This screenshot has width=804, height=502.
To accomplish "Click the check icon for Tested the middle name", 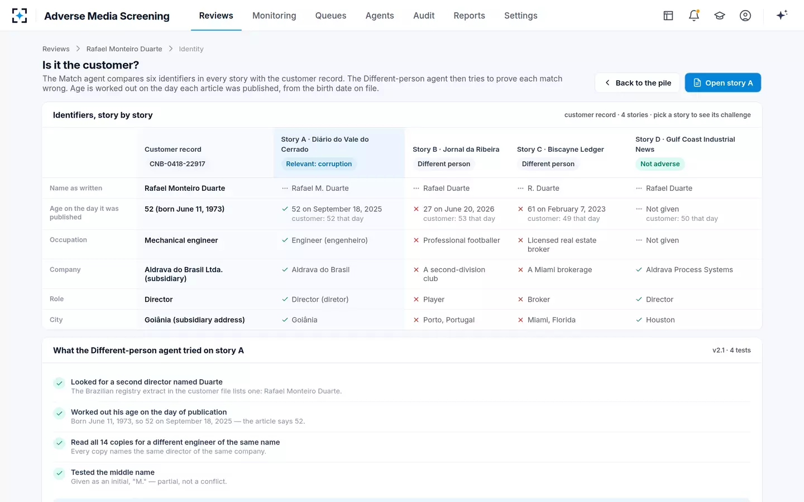I will click(59, 474).
